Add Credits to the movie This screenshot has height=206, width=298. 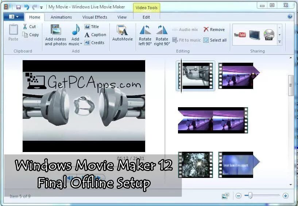(x=94, y=43)
